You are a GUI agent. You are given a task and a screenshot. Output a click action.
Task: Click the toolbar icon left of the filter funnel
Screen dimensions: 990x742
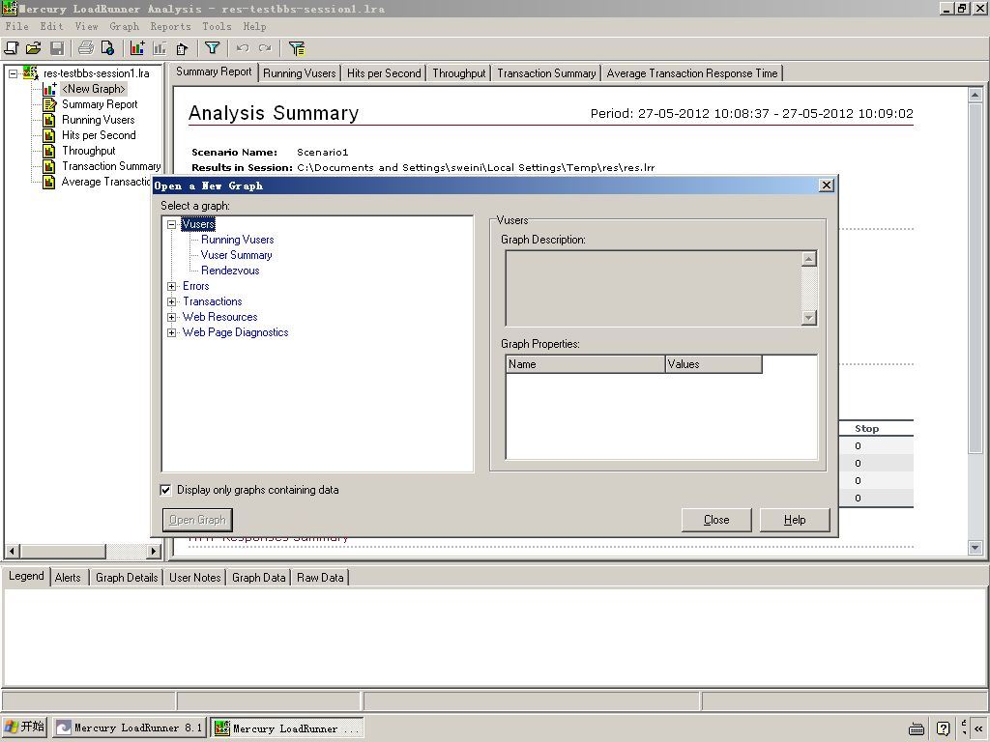183,48
